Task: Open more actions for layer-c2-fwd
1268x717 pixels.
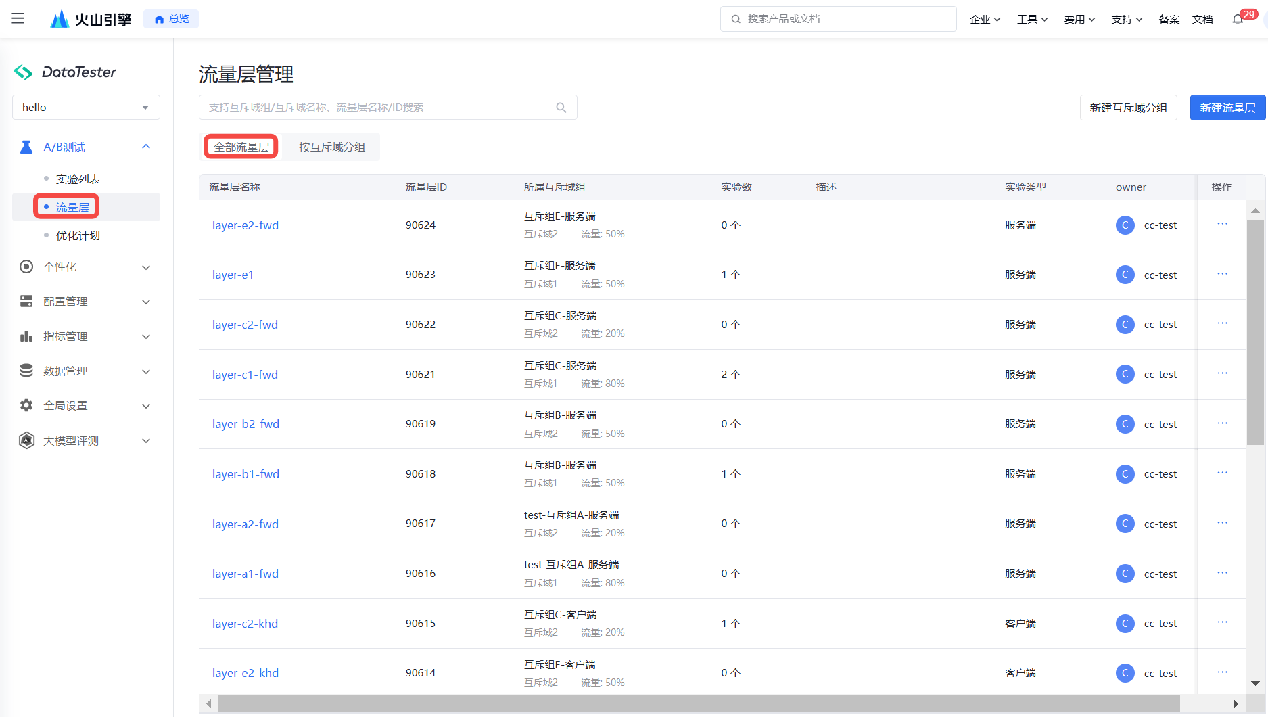Action: (1222, 323)
